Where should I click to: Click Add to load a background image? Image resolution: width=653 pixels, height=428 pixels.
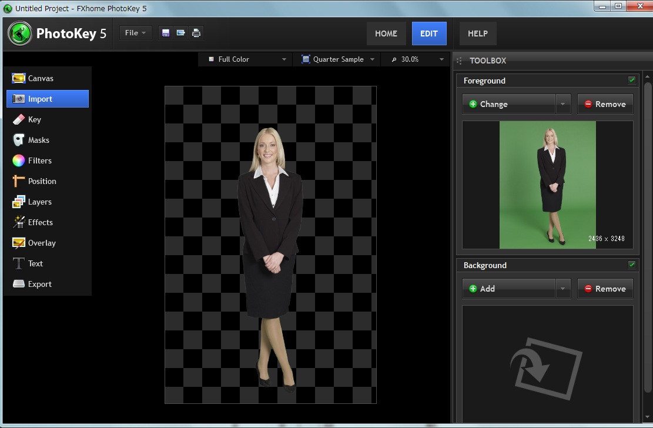[x=508, y=289]
